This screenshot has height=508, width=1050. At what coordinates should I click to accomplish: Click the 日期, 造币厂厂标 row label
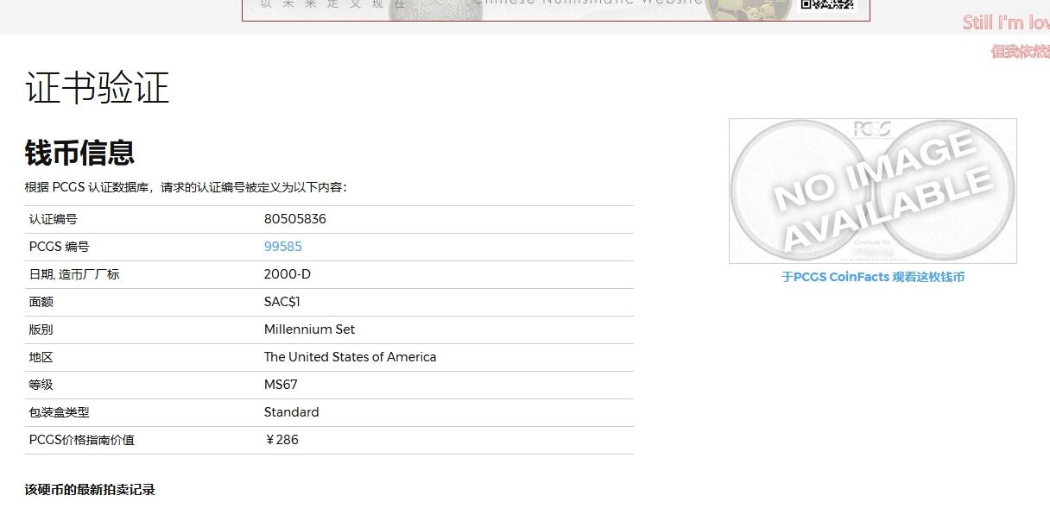point(74,274)
